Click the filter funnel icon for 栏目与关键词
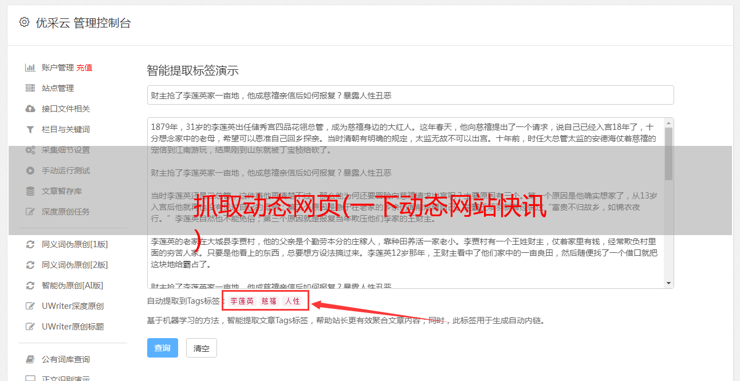This screenshot has width=740, height=381. point(30,129)
